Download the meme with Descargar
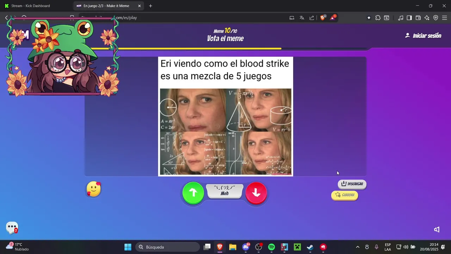Screen dimensions: 451x254 [x=352, y=184]
